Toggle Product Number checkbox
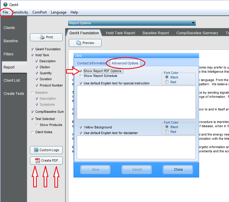Viewport: 229px width, 202px height. [37, 85]
